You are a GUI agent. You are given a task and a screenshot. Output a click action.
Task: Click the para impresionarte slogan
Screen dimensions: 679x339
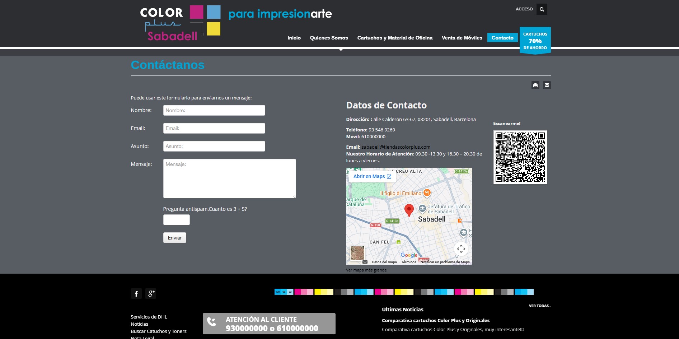280,14
